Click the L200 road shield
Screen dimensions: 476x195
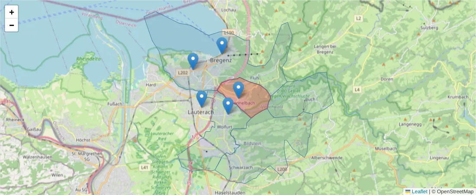coord(281,169)
